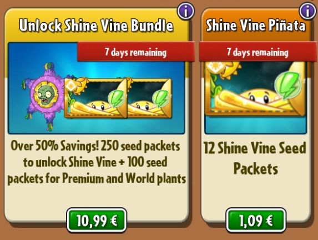Tap green lightning leaf on second bundle packet
Screen dimensions: 318x240
[161, 99]
